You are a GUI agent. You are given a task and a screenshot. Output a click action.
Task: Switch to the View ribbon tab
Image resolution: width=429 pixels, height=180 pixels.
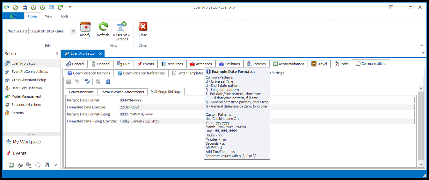(x=48, y=16)
